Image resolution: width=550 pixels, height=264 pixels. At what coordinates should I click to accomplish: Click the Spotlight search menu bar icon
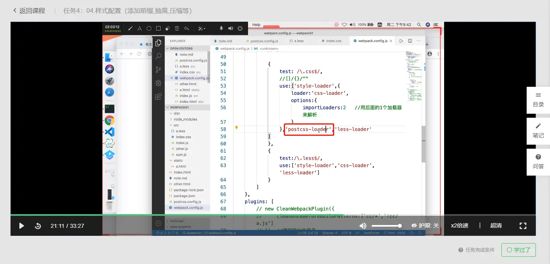pyautogui.click(x=419, y=25)
